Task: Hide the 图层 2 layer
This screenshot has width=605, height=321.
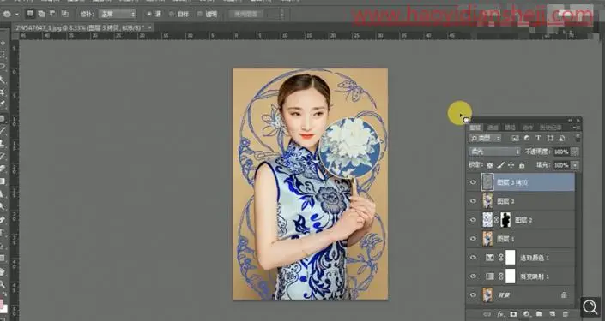Action: (473, 220)
